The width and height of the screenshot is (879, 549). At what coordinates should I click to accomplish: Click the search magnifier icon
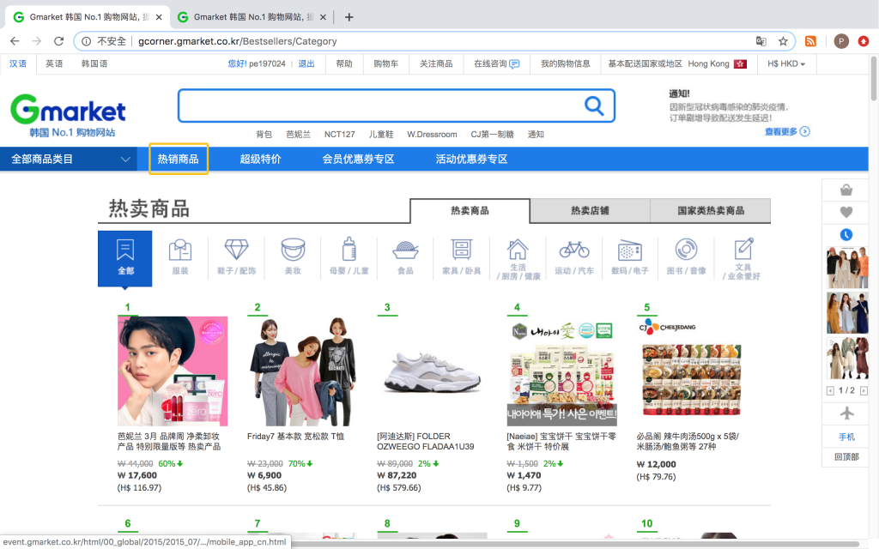tap(594, 106)
